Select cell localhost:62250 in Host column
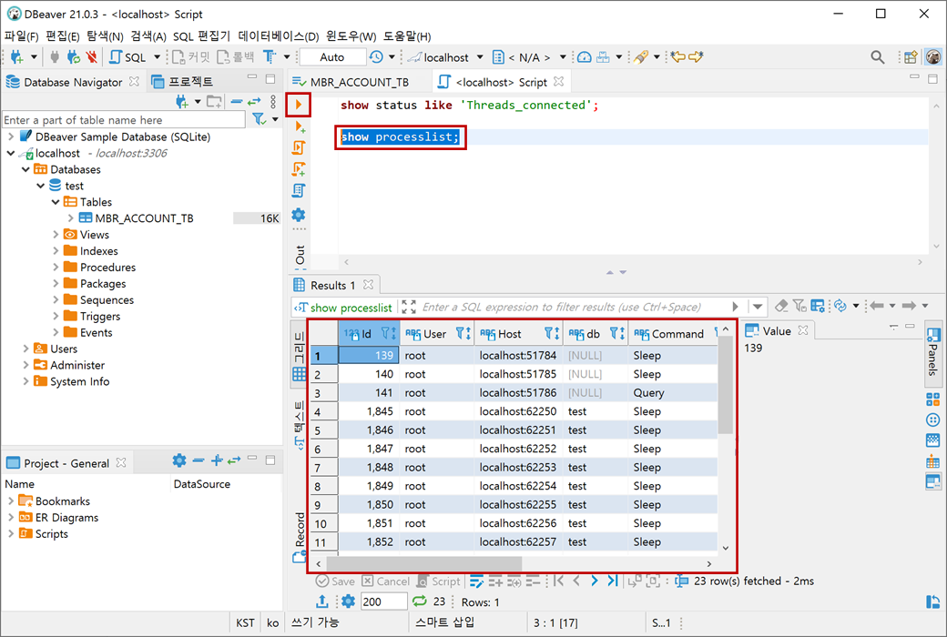This screenshot has height=637, width=947. (x=519, y=411)
